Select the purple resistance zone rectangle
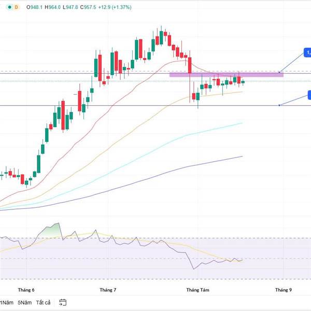 [x=227, y=75]
